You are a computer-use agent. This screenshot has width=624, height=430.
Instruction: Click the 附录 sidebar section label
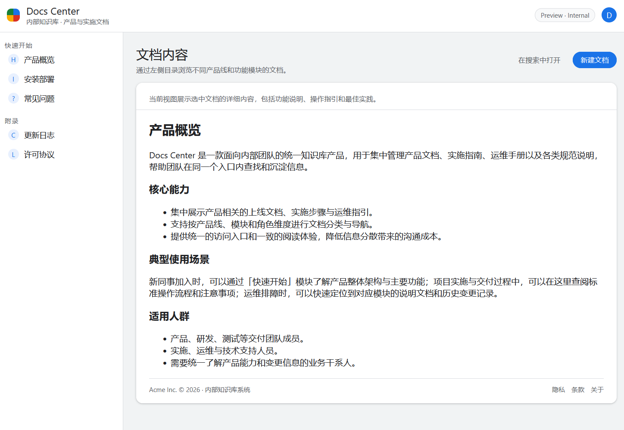(x=12, y=121)
